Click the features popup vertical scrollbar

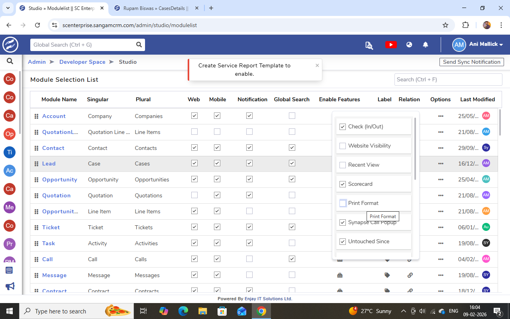point(415,148)
